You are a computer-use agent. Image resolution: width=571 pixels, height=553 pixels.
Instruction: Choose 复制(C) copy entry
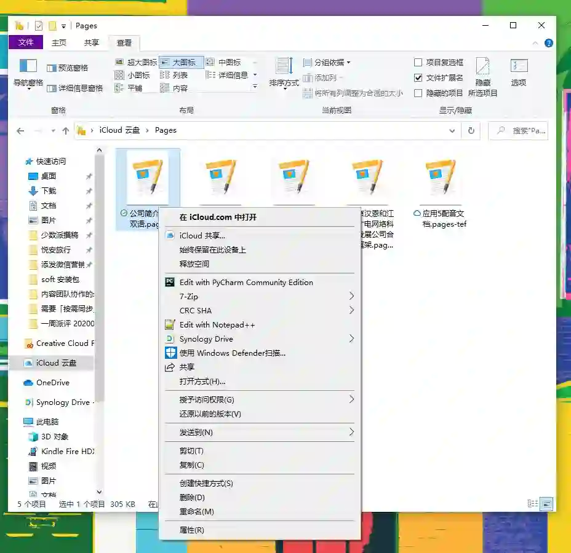[x=259, y=465]
